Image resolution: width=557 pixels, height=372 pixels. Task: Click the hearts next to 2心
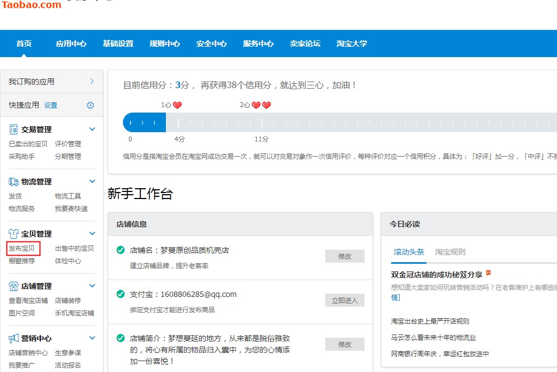(262, 105)
